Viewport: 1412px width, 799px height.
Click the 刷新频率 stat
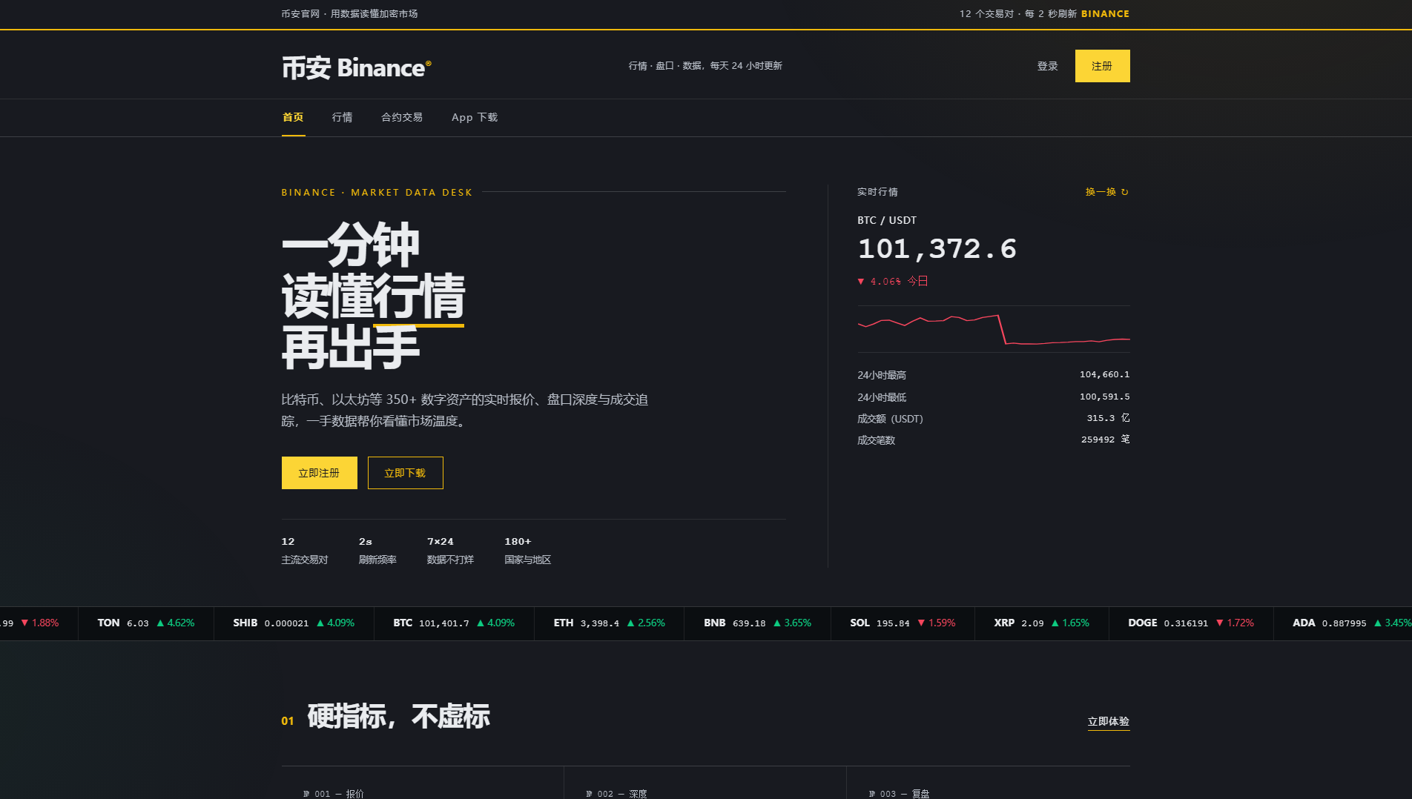point(377,551)
